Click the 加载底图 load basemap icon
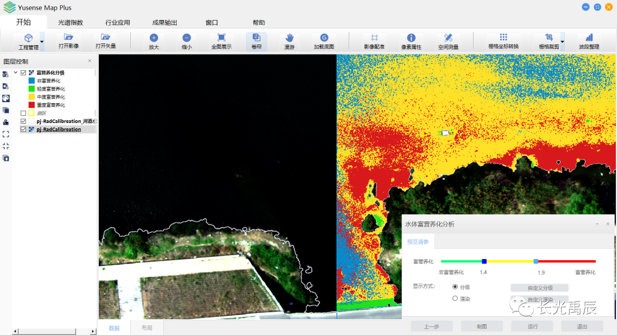 pos(324,38)
